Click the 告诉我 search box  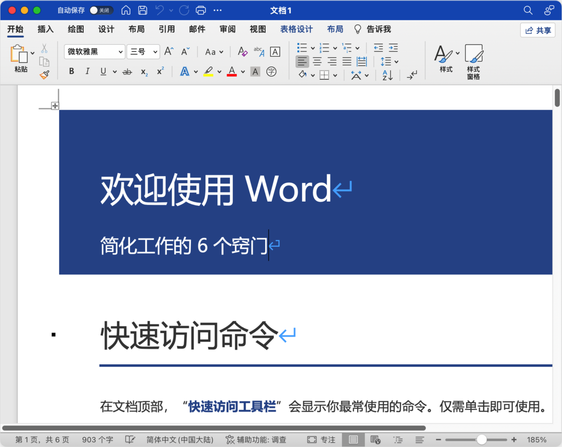tap(372, 29)
